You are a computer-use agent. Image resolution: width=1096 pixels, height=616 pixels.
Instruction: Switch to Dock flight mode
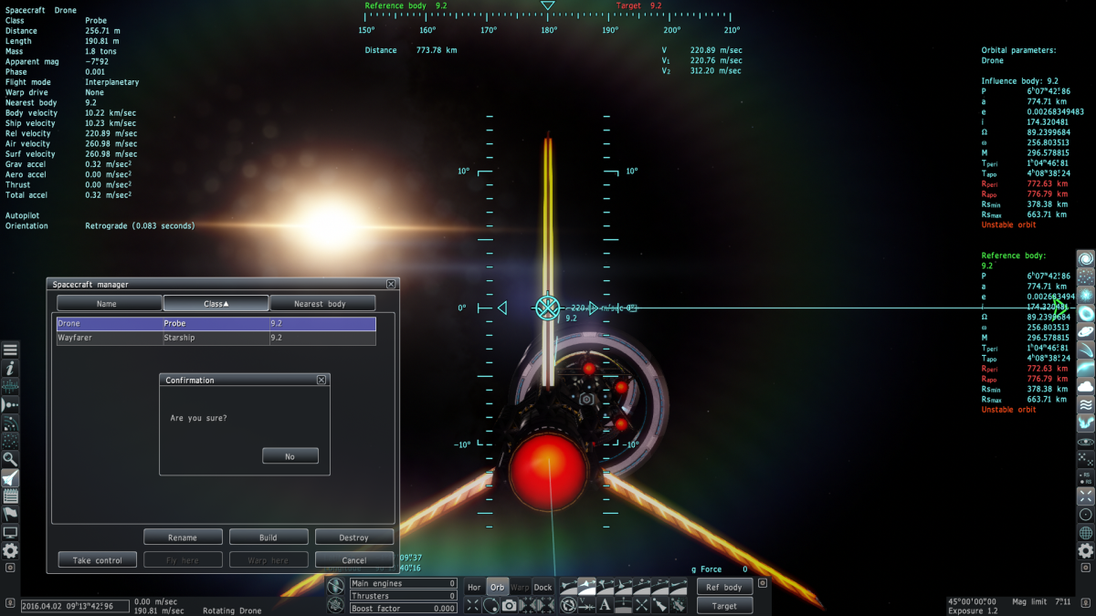(x=543, y=587)
